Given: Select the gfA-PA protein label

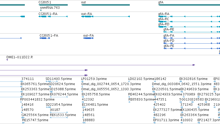Looking at the screenshot, I should click(x=169, y=36).
